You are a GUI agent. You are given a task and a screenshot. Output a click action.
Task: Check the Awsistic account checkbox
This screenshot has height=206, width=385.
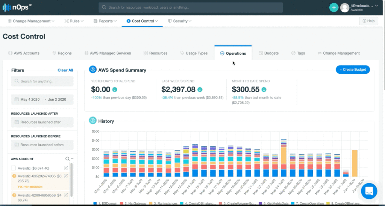click(13, 168)
